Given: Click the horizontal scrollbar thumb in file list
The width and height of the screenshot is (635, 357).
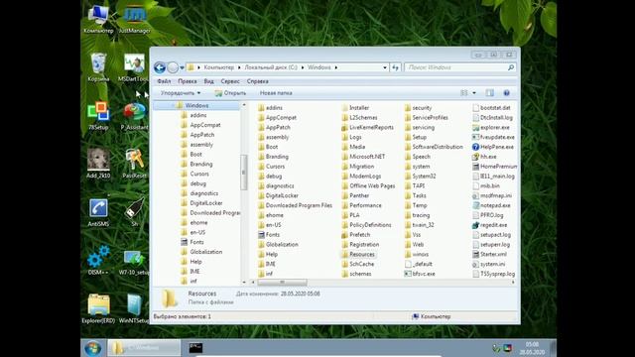Looking at the screenshot, I should (x=282, y=282).
